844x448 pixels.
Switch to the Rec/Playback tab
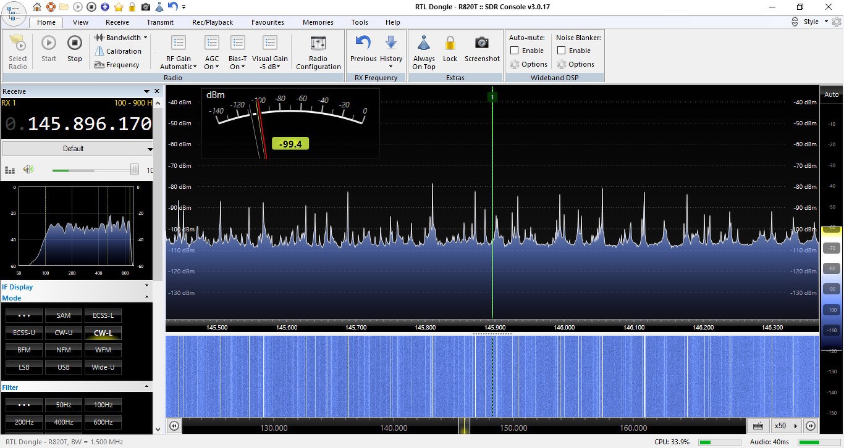[x=213, y=22]
